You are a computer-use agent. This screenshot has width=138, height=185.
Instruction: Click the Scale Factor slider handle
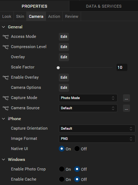58,68
